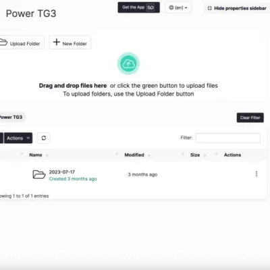Image resolution: width=270 pixels, height=270 pixels.
Task: Sort the list by Name column
Action: [x=36, y=155]
